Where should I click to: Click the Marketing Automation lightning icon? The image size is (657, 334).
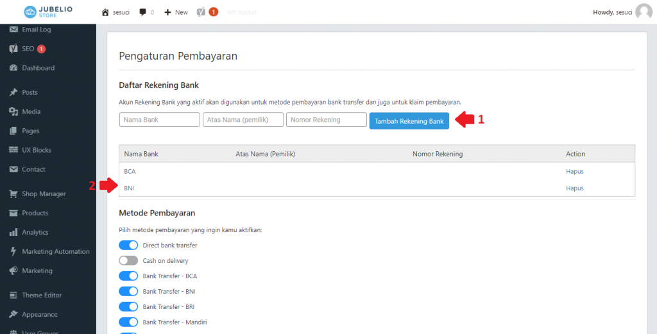coord(13,251)
